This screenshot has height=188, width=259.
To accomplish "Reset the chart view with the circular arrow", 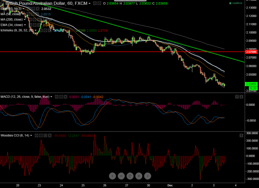I will pos(130,176).
